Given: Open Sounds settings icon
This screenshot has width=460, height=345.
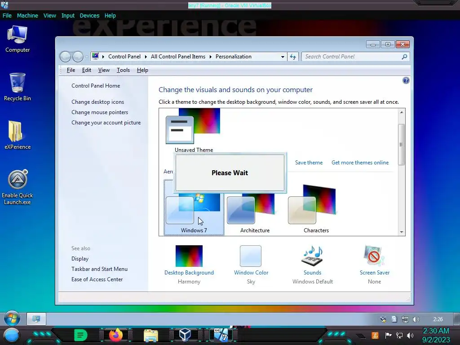Looking at the screenshot, I should [x=313, y=256].
